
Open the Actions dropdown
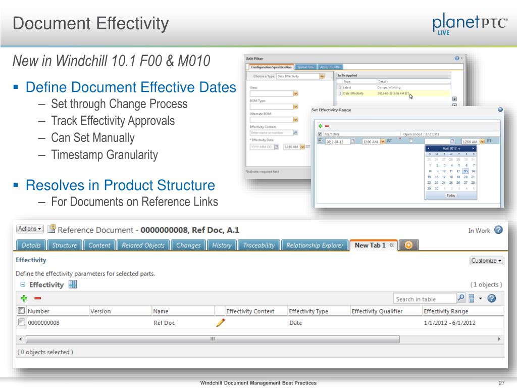pos(30,229)
